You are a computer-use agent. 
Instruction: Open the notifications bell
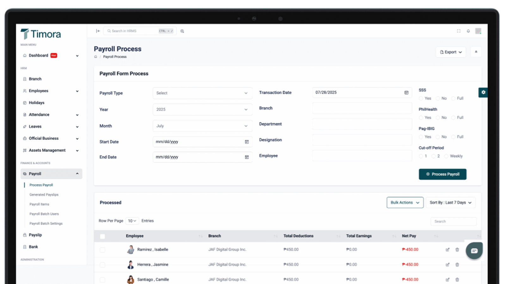(468, 31)
